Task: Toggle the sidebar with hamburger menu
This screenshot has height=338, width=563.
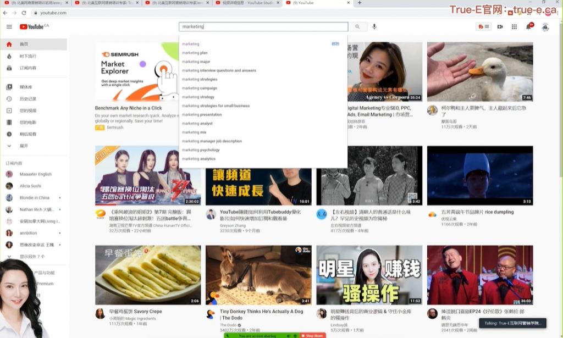Action: pyautogui.click(x=9, y=26)
